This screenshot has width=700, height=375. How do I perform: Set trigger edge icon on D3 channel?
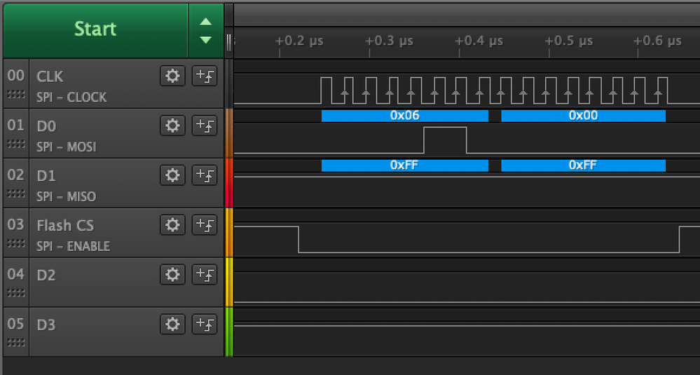[x=205, y=324]
